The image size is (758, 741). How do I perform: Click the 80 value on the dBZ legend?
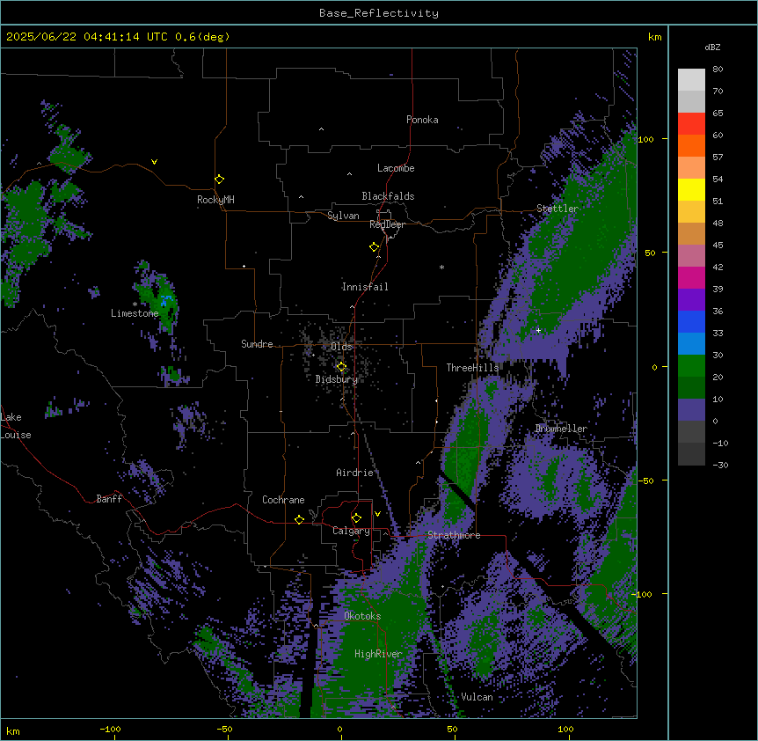(718, 70)
